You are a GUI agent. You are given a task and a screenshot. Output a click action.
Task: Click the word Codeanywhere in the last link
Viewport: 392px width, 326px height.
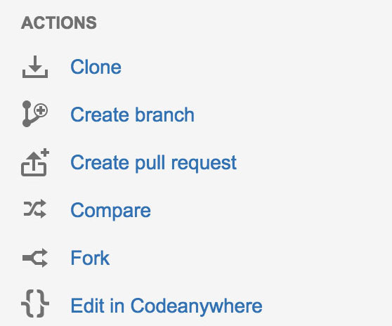point(197,306)
